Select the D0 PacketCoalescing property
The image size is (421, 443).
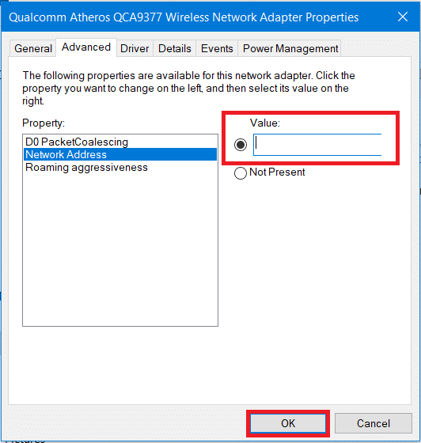tap(120, 142)
